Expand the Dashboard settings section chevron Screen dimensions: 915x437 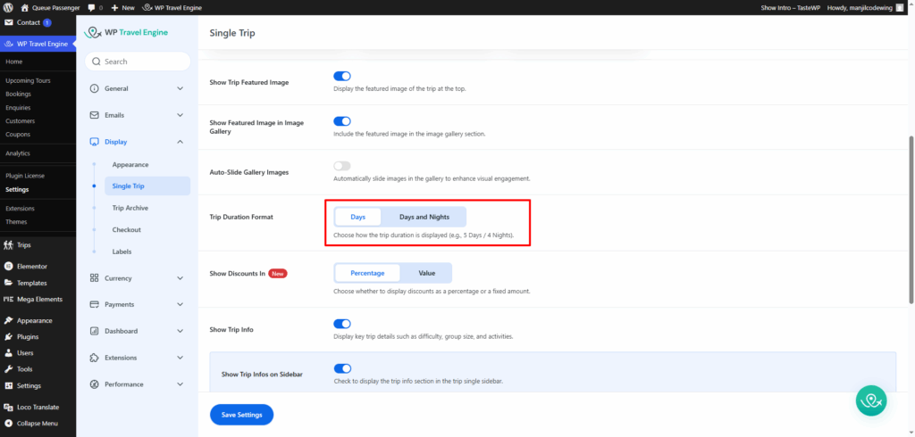tap(180, 331)
